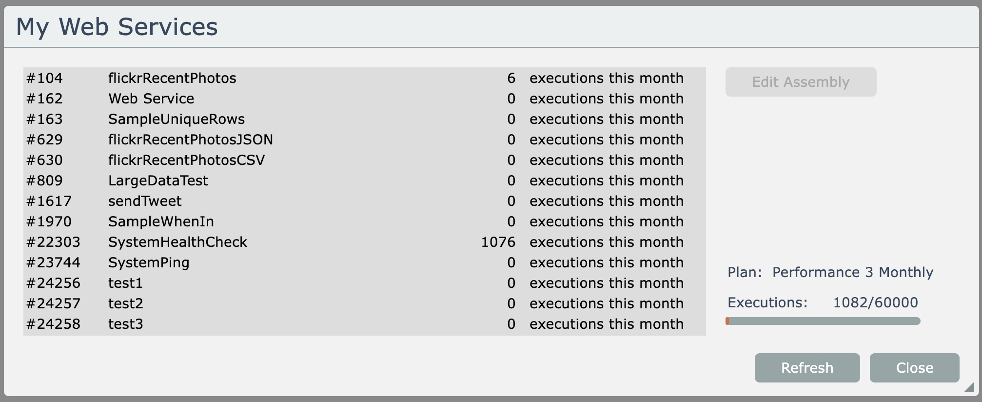
Task: Choose the SampleUniqueRows service entry
Action: tap(177, 119)
